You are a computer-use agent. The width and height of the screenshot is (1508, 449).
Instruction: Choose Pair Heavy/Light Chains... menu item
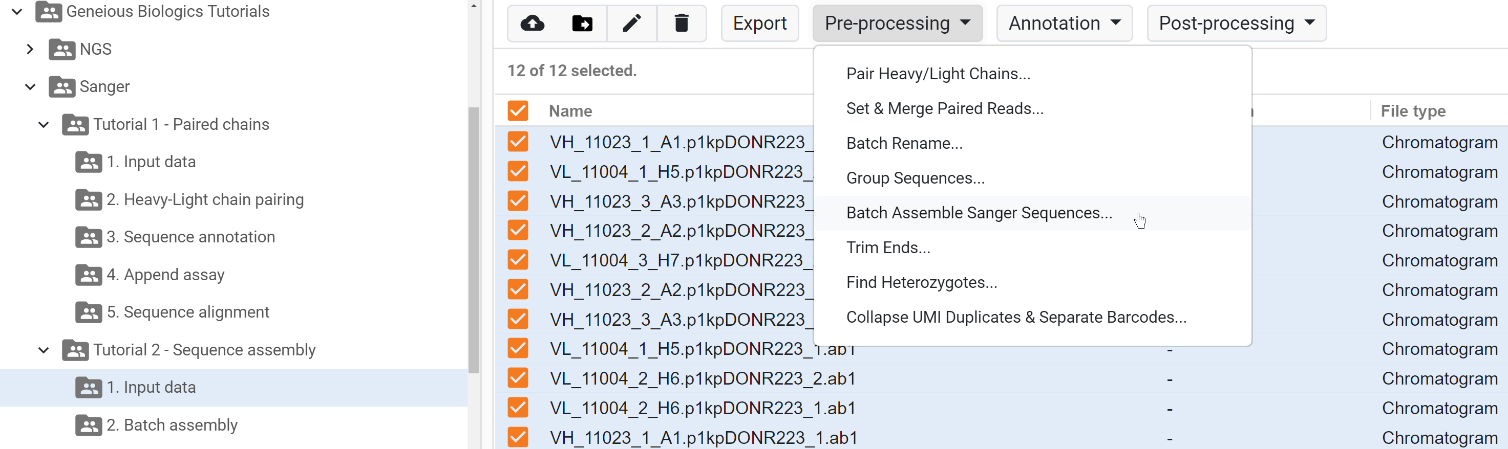click(1033, 74)
